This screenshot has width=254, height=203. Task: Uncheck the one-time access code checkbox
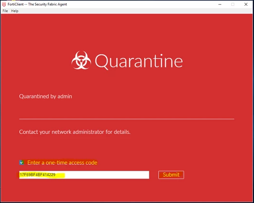(x=22, y=162)
